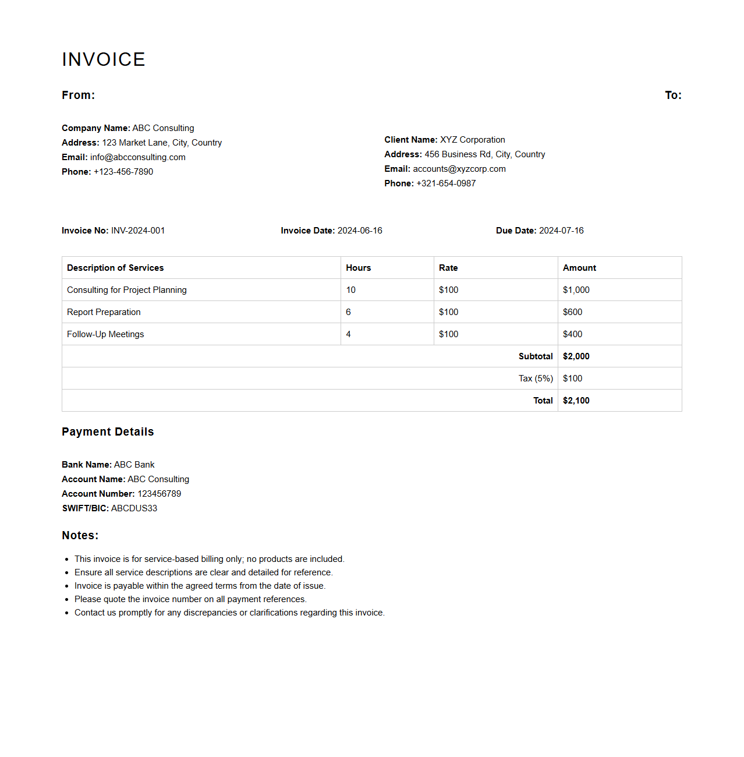
Task: Click the ABC phone number +123-456-7890
Action: coord(123,172)
